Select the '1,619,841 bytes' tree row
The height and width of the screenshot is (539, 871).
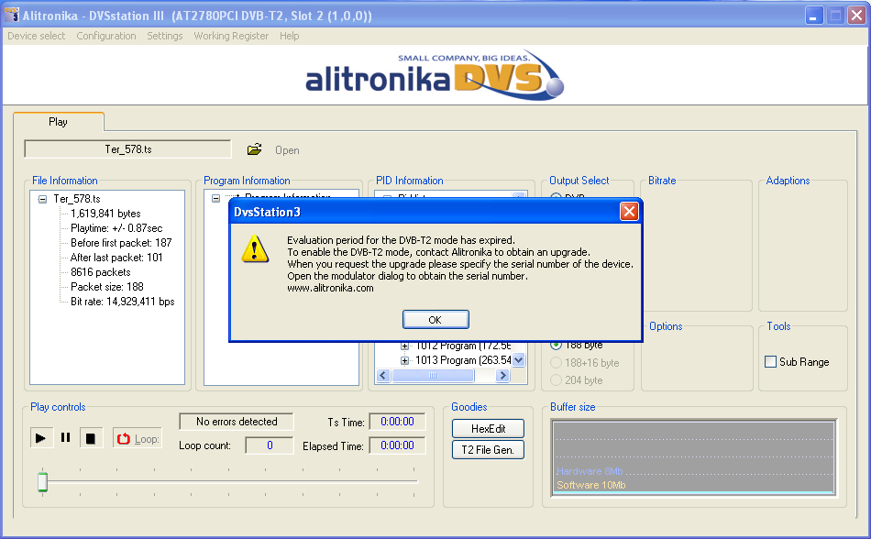tap(105, 214)
